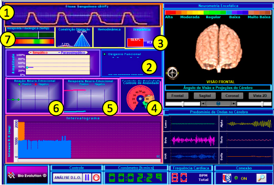Click the green chronometer time display

pos(136,177)
